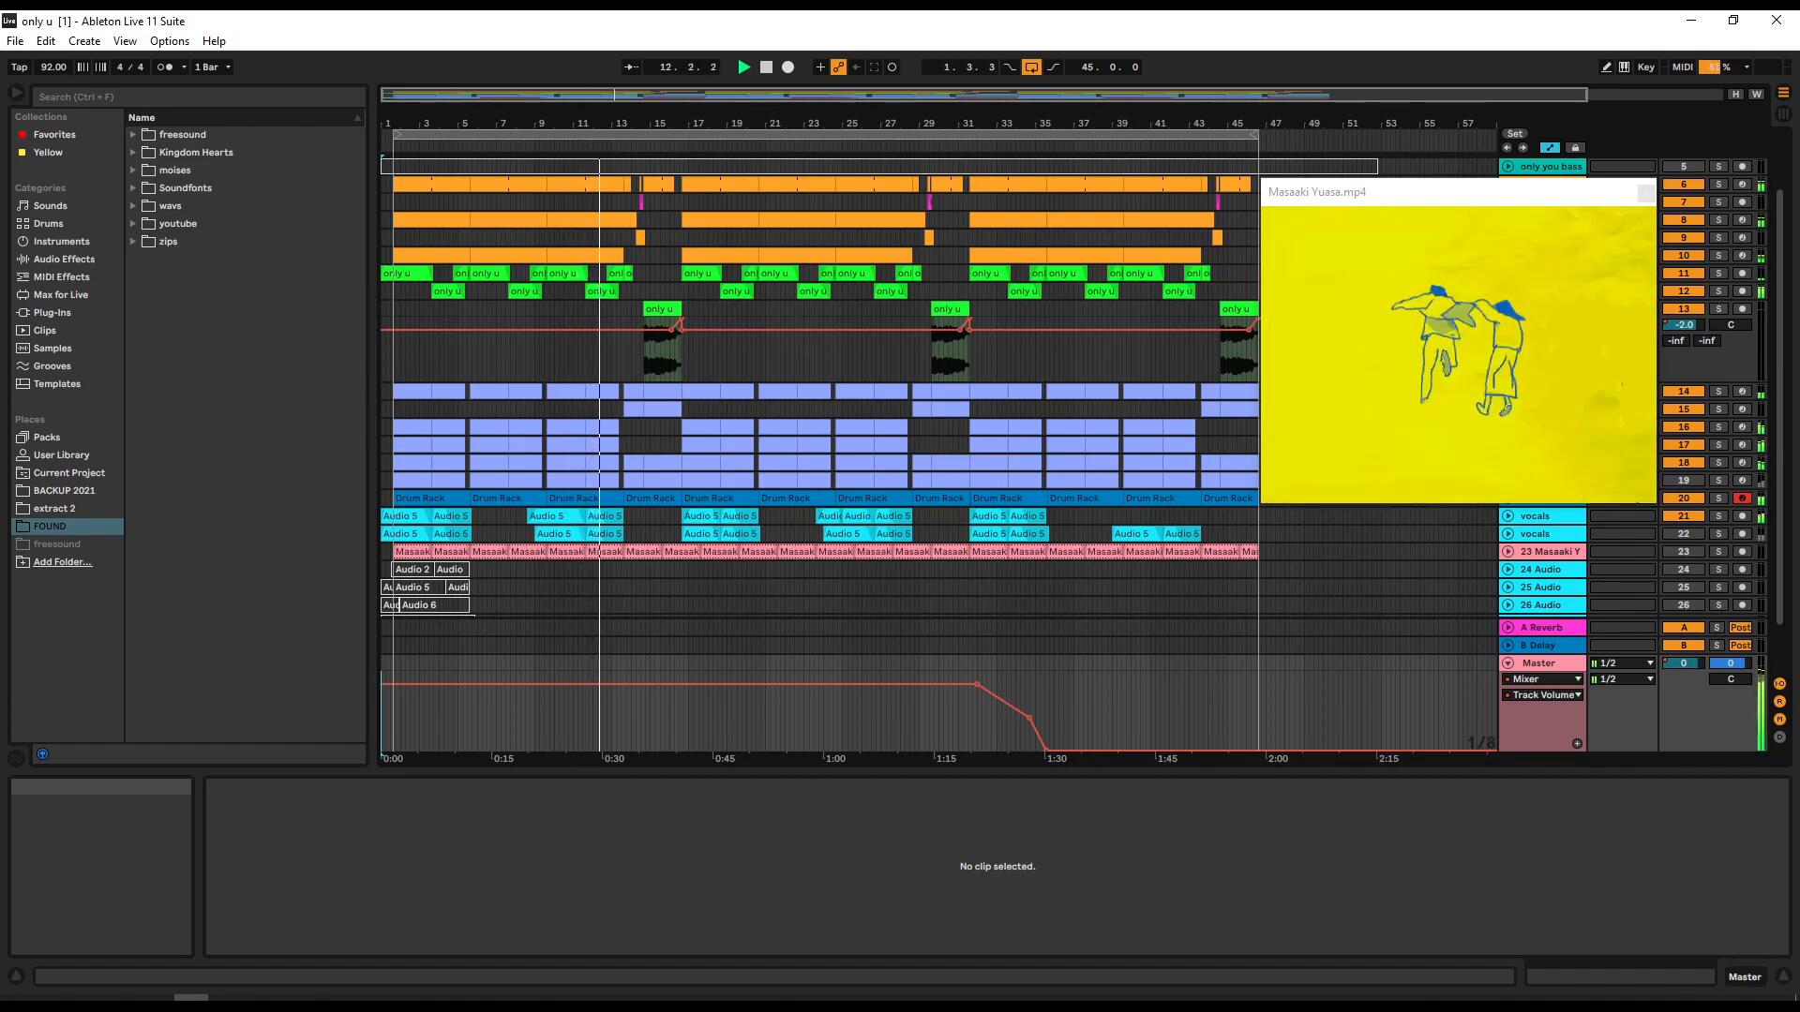Click the Follow playback arrow button
Viewport: 1800px width, 1012px height.
click(x=631, y=67)
